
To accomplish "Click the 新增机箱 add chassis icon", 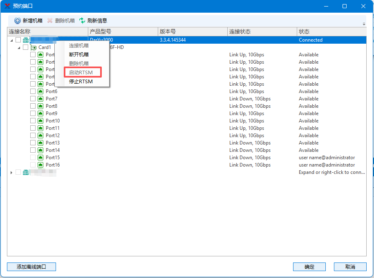I will [x=18, y=20].
